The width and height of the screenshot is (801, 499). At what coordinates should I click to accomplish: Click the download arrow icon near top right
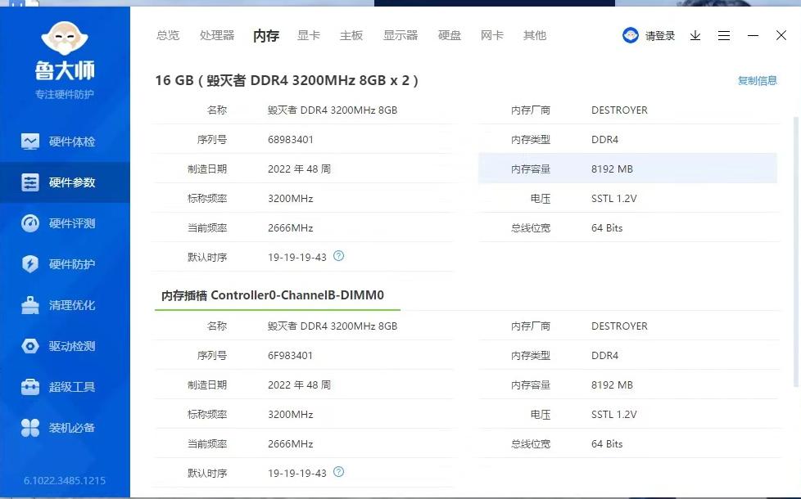pos(695,35)
